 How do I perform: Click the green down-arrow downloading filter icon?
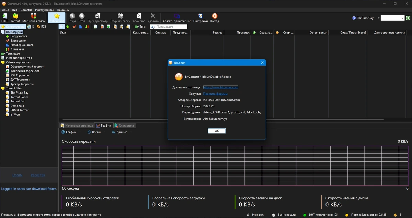pos(68,26)
